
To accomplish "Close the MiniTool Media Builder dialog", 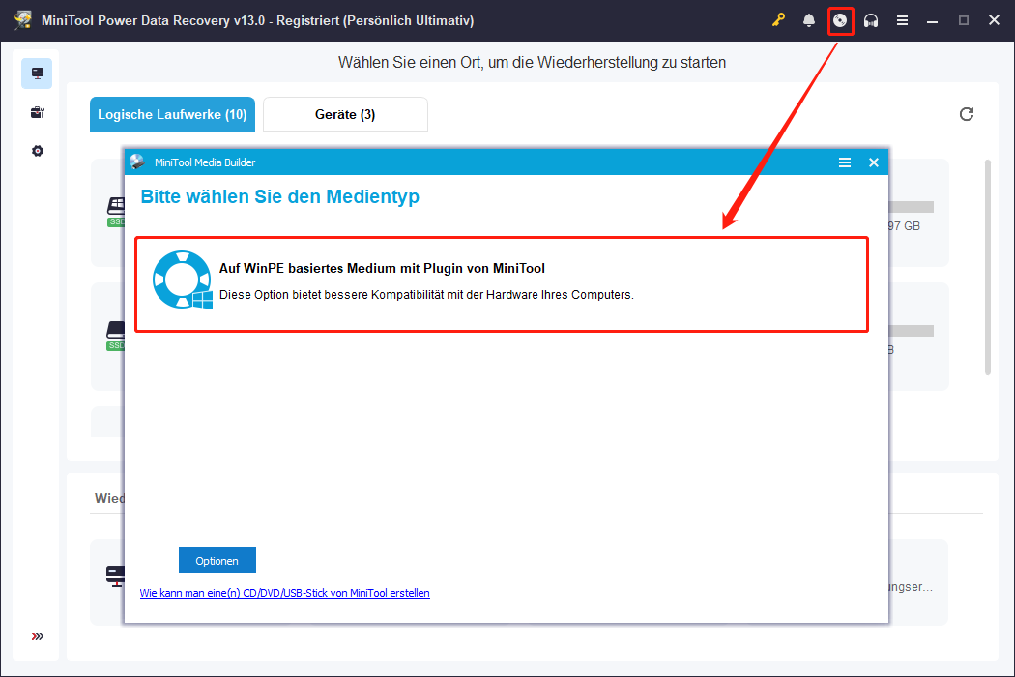I will point(874,162).
